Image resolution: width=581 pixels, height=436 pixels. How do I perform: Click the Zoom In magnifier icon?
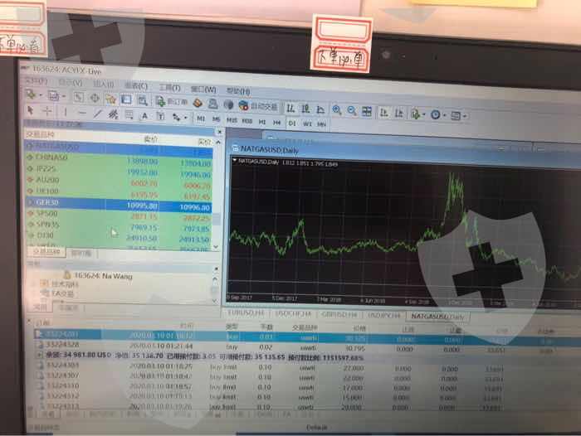[337, 110]
